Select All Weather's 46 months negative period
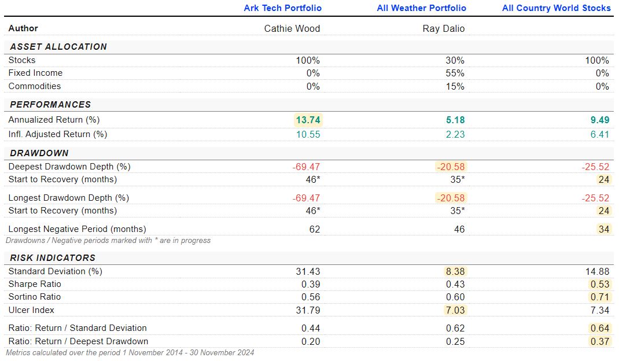This screenshot has height=361, width=619. (x=459, y=230)
